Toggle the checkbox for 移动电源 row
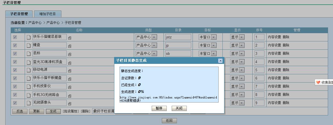 tap(15, 70)
